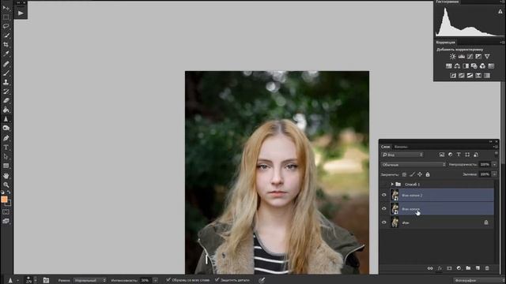Open the layer blend mode dropdown
Viewport: 506px width, 284px height.
(x=413, y=165)
